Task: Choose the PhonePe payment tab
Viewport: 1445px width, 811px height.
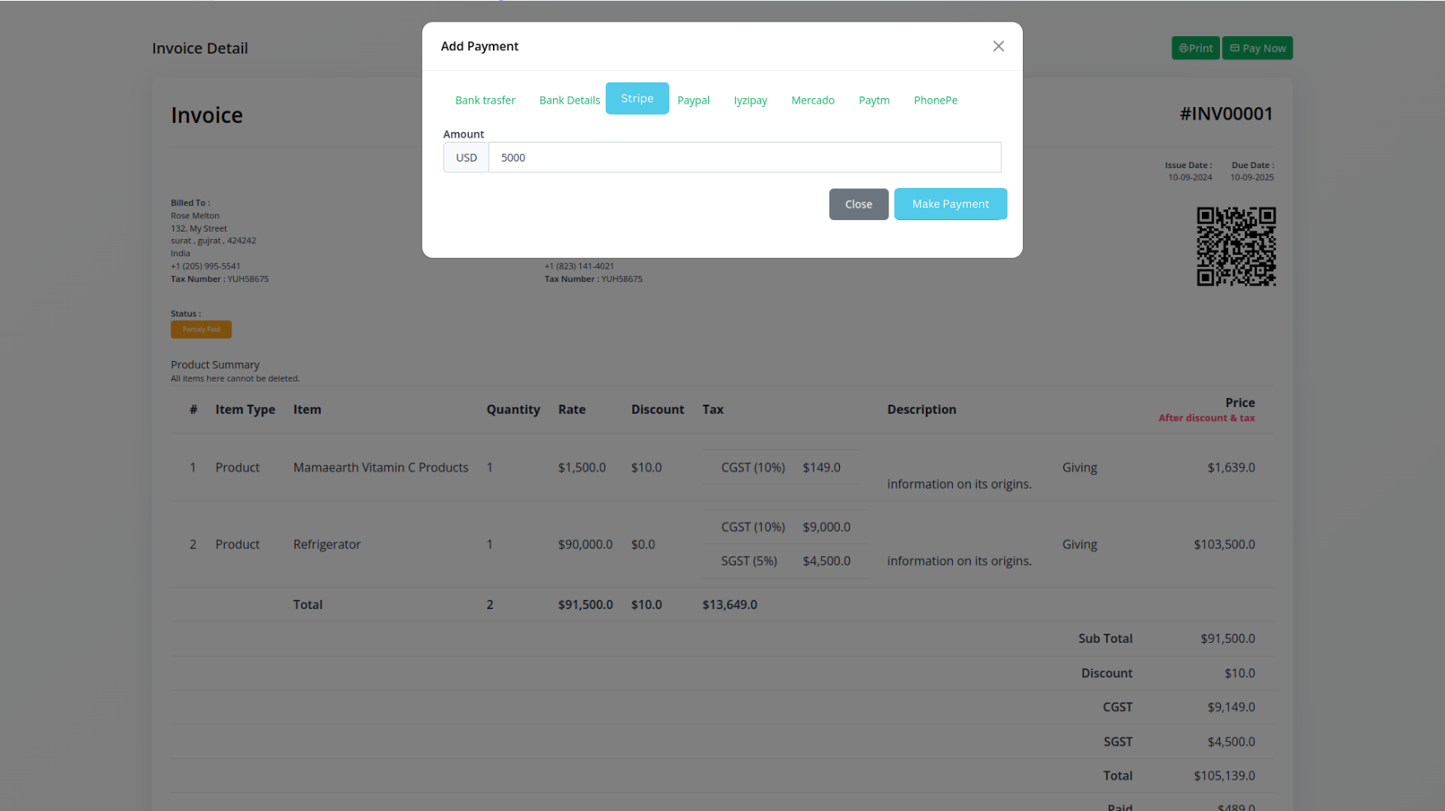Action: tap(936, 100)
